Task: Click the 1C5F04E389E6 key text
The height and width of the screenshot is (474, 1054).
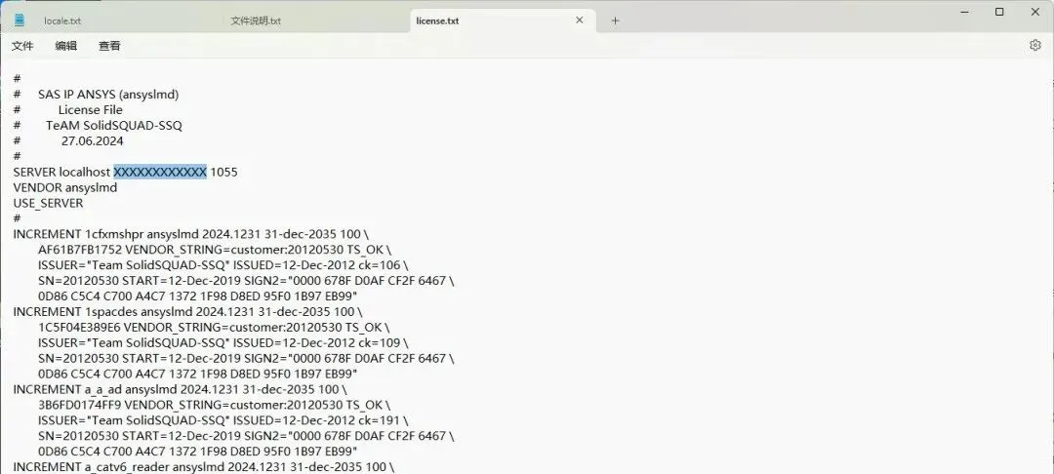Action: [79, 327]
